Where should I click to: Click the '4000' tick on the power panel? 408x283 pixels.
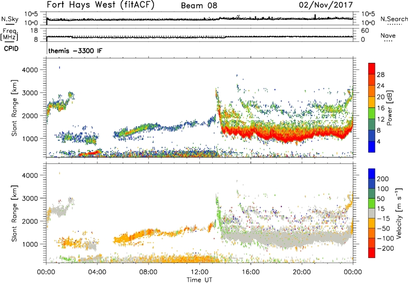30,70
